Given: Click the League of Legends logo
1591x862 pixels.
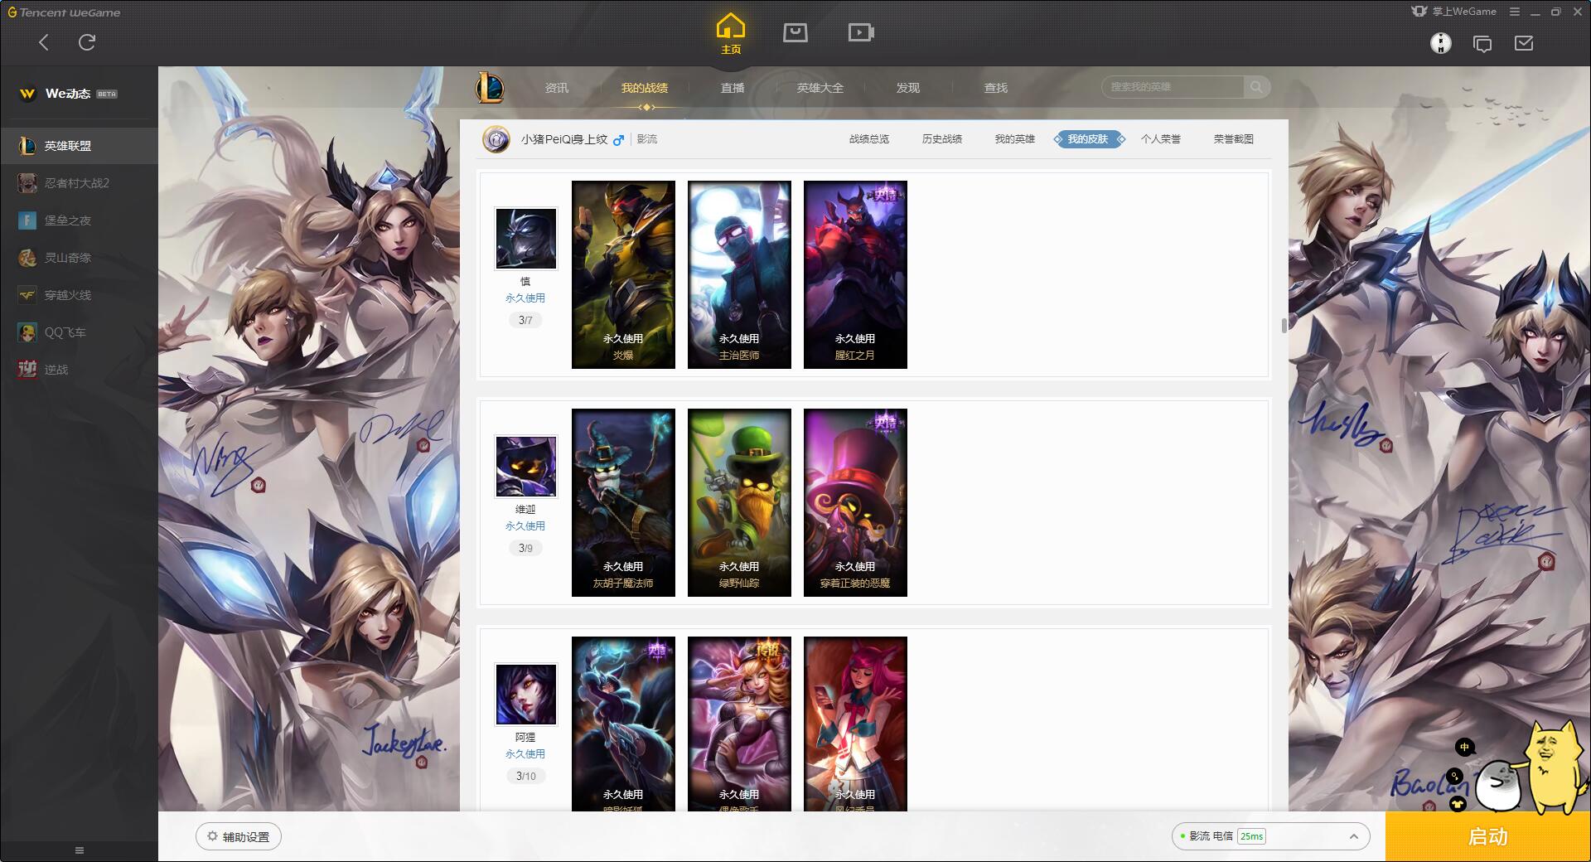Looking at the screenshot, I should 490,87.
